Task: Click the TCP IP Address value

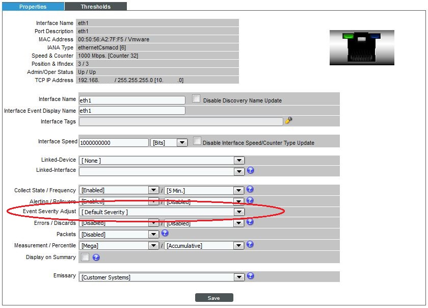Action: 131,80
